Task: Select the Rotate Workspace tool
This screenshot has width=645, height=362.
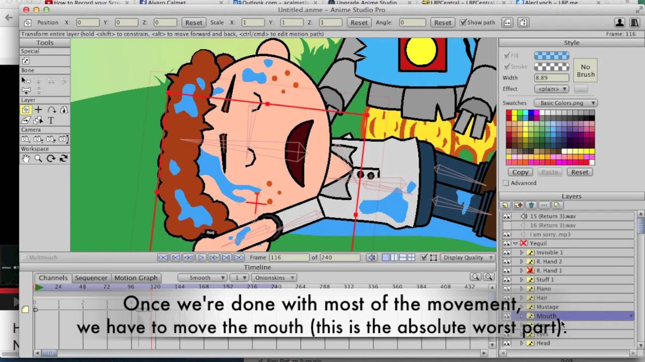Action: pos(51,158)
